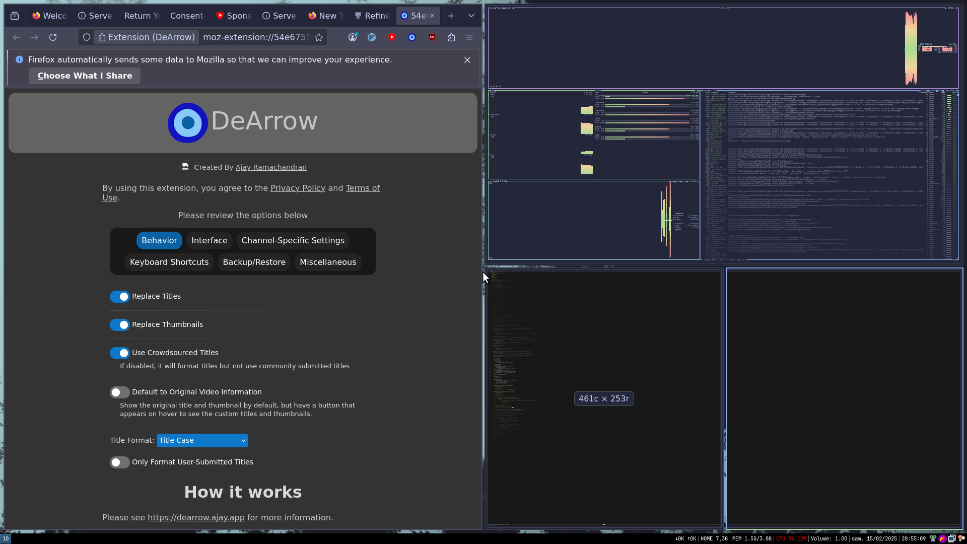Image resolution: width=967 pixels, height=544 pixels.
Task: Reload the current page
Action: (53, 37)
